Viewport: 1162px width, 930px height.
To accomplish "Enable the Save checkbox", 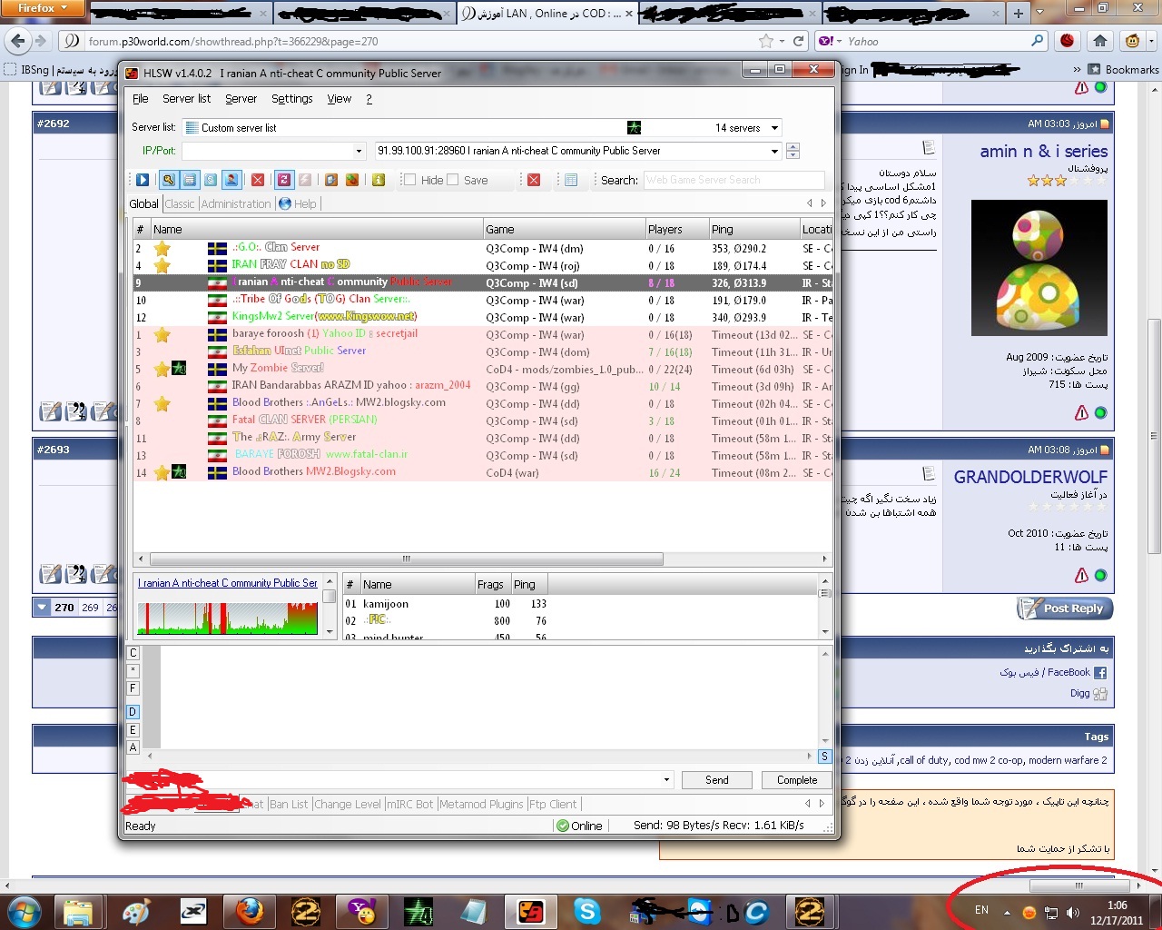I will tap(453, 180).
